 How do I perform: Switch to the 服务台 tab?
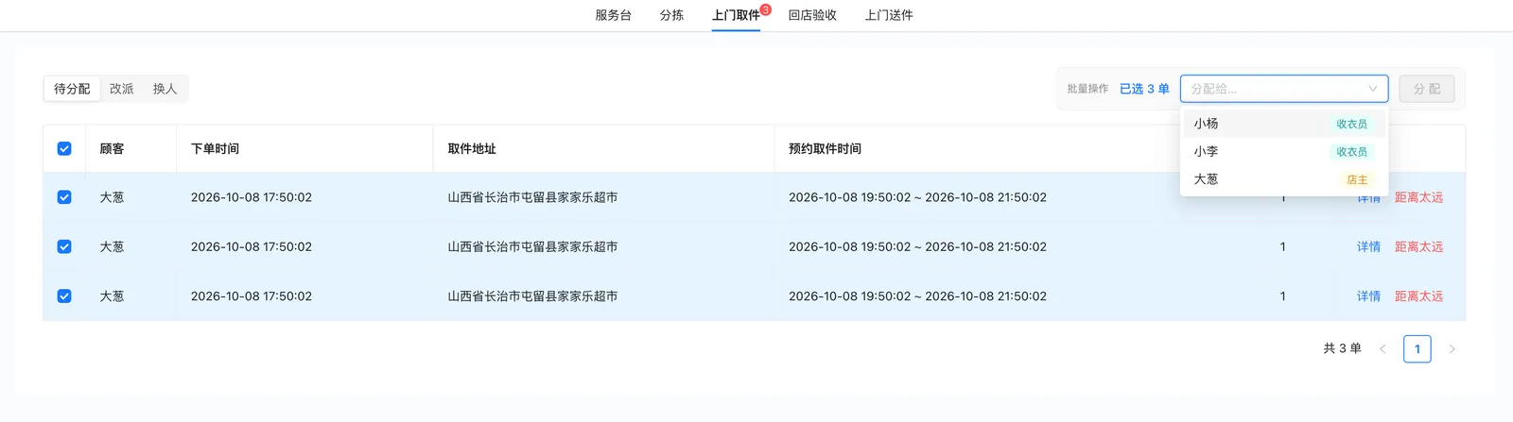(613, 15)
